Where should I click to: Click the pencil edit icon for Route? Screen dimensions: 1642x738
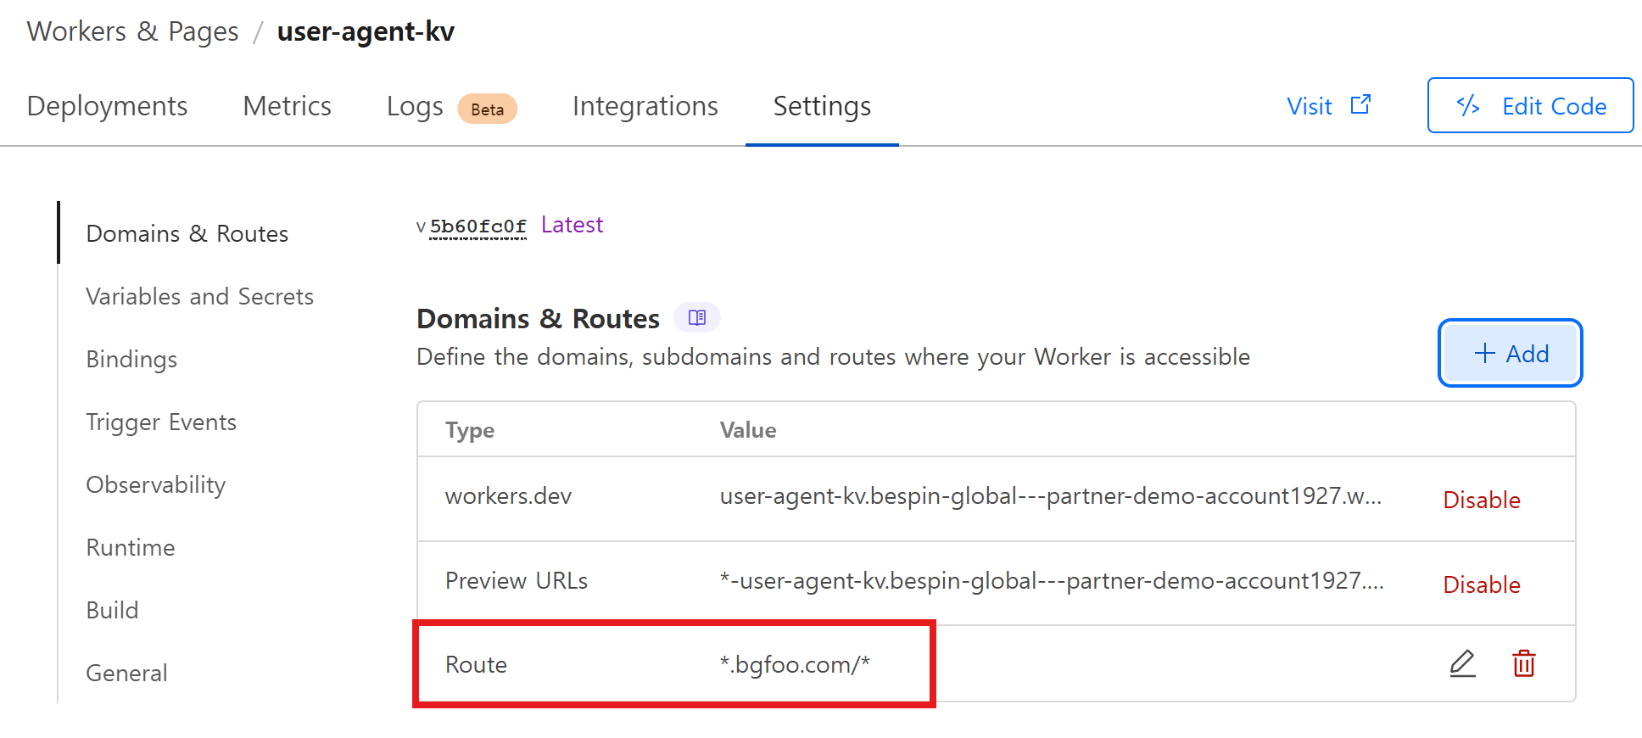coord(1462,663)
